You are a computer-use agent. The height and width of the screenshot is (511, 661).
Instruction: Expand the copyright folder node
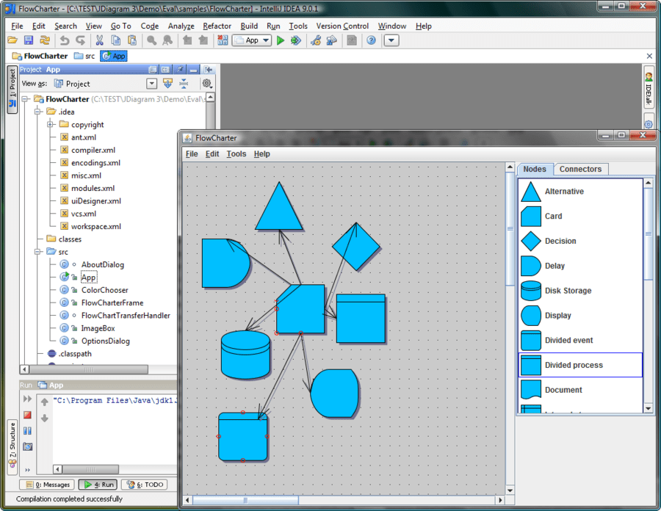(x=50, y=124)
